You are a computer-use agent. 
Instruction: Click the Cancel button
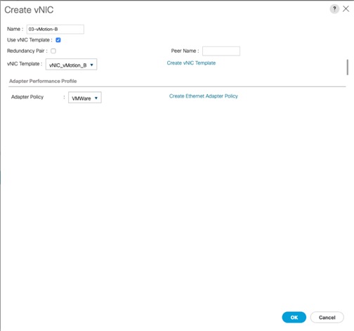point(327,318)
